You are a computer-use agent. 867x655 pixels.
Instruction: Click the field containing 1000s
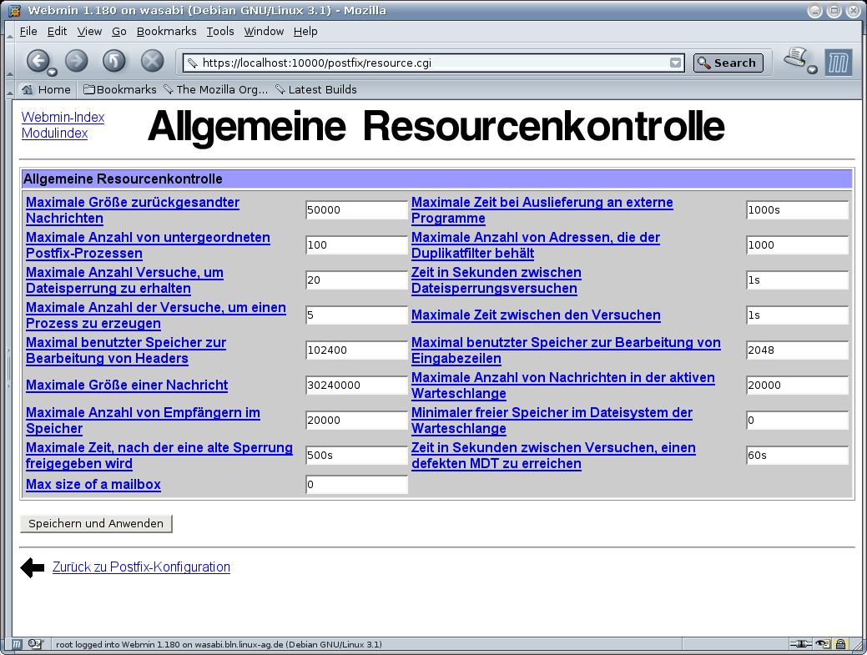click(798, 210)
